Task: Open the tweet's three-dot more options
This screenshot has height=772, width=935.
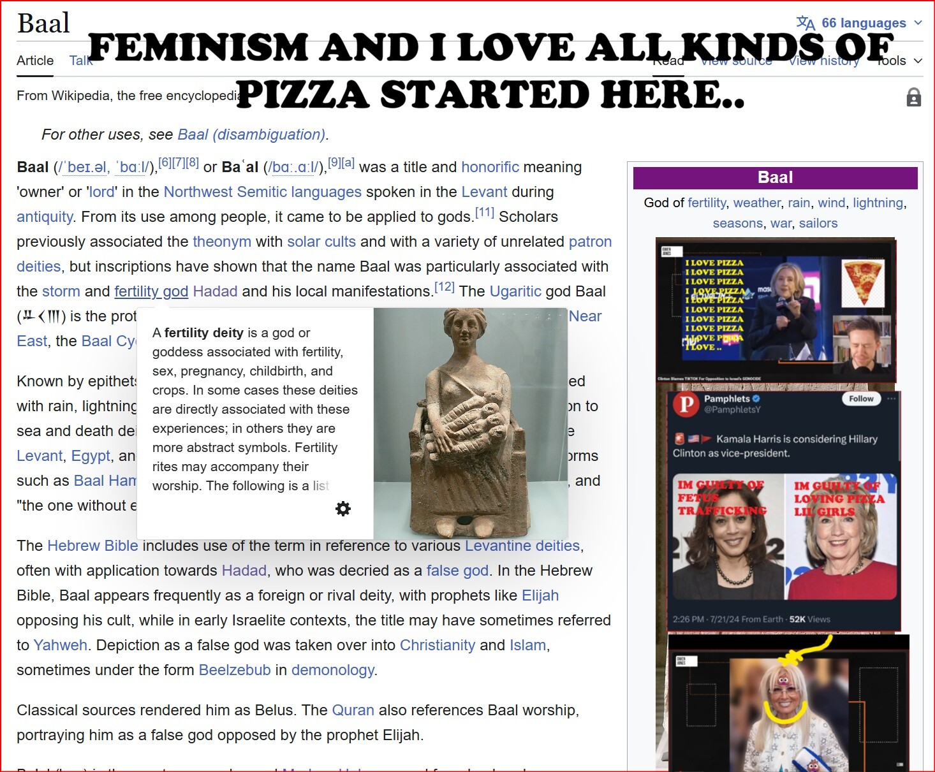Action: 891,398
